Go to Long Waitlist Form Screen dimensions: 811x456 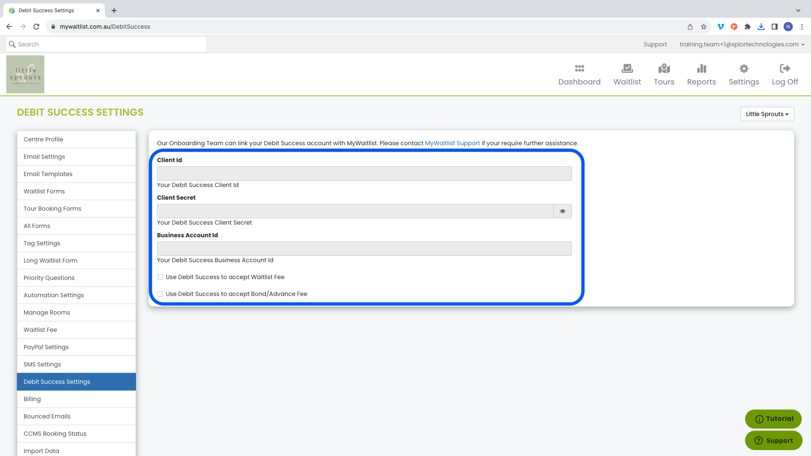pyautogui.click(x=76, y=261)
